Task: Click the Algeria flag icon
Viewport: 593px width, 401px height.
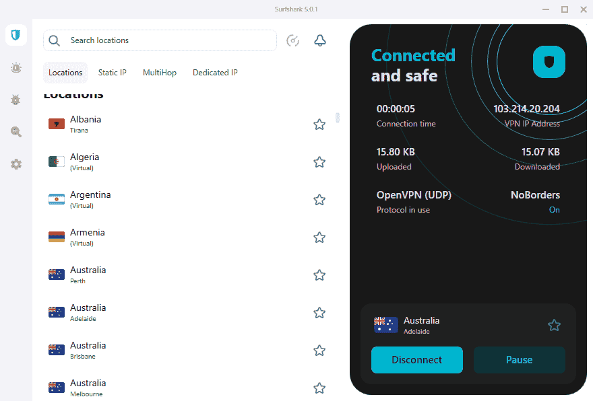Action: click(57, 161)
